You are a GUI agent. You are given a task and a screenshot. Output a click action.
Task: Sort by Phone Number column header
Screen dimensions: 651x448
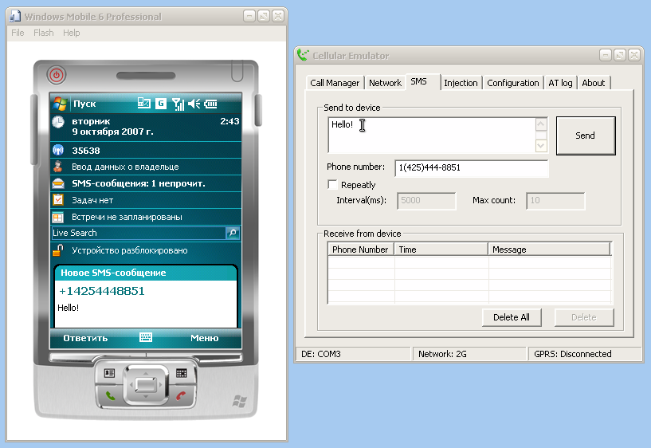pos(360,250)
